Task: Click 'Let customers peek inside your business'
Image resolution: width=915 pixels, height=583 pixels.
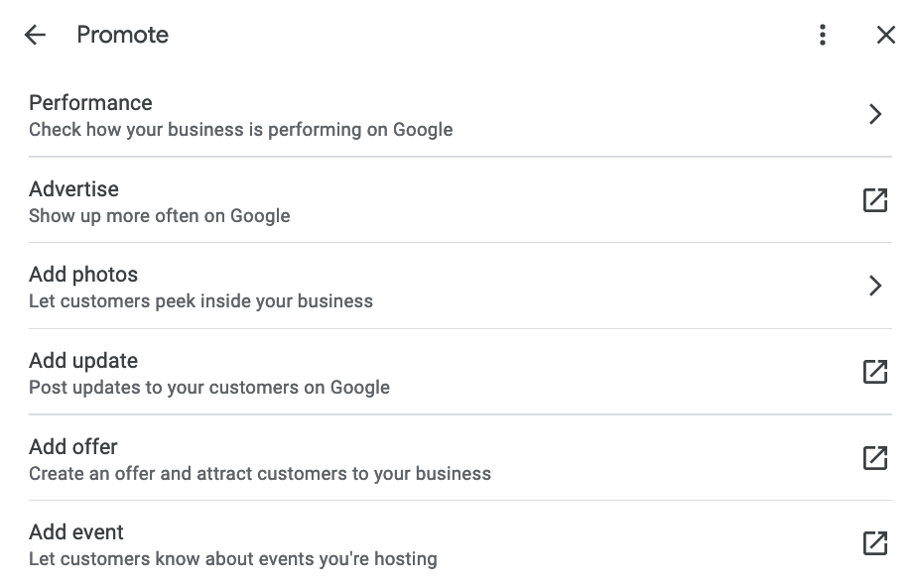Action: pyautogui.click(x=200, y=301)
